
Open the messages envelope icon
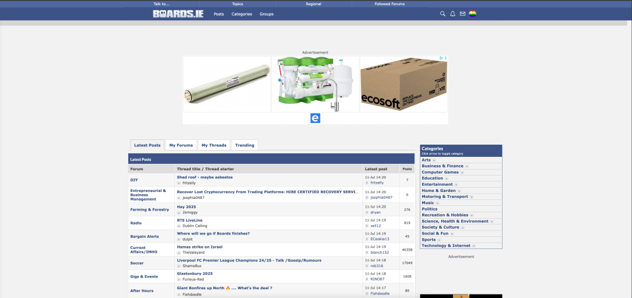(x=463, y=14)
